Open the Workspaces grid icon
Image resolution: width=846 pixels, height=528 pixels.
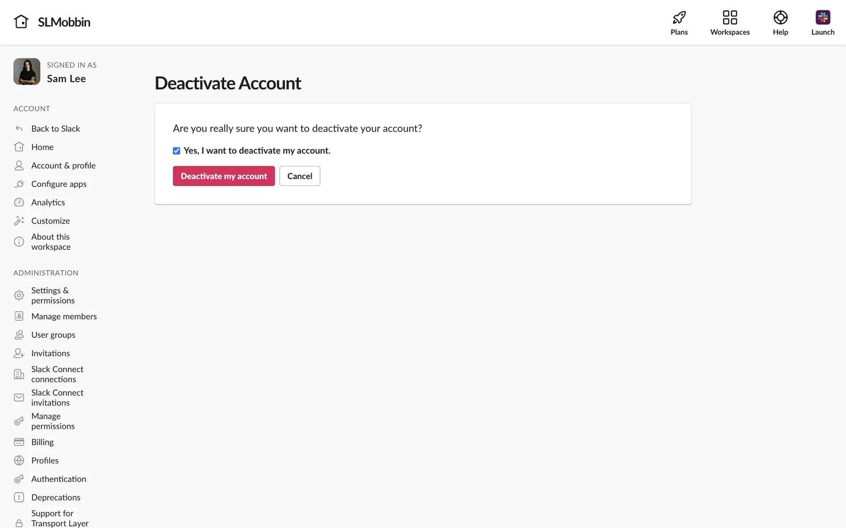point(730,18)
